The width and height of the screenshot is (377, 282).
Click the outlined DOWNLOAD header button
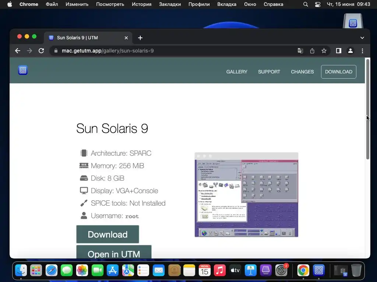[x=339, y=72]
